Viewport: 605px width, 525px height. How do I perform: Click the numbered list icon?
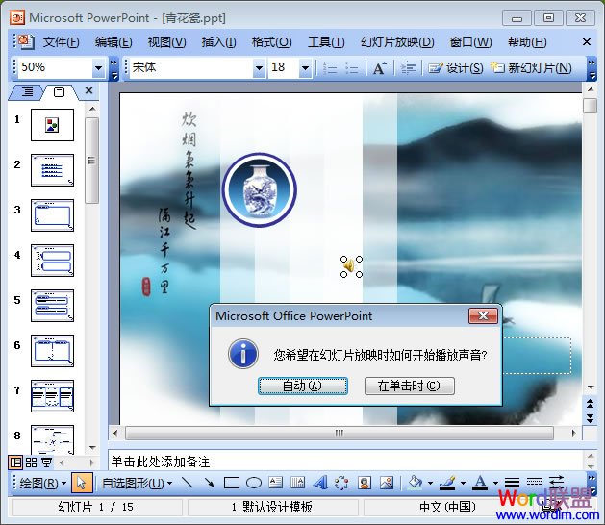click(330, 68)
